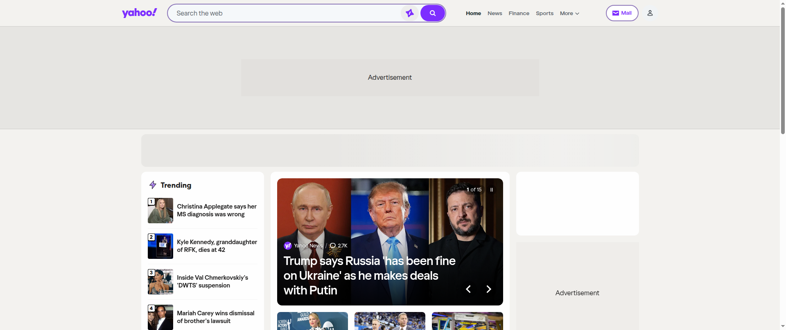
Task: Open the football coaches story thumbnail
Action: (390, 321)
